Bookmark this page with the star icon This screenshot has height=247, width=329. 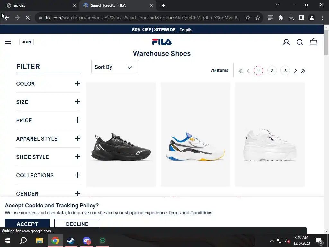(258, 18)
